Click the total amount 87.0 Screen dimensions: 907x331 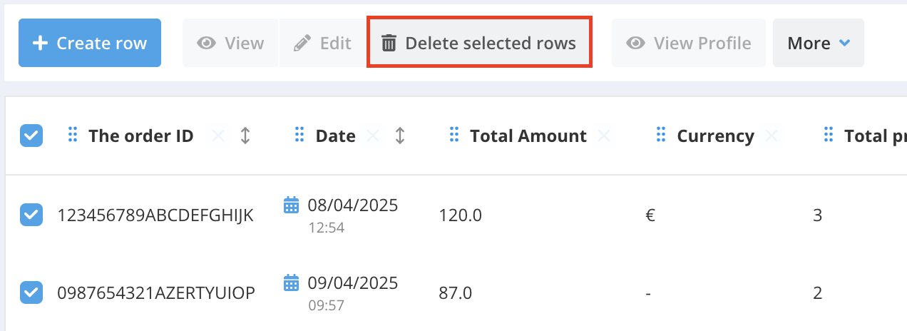[456, 292]
